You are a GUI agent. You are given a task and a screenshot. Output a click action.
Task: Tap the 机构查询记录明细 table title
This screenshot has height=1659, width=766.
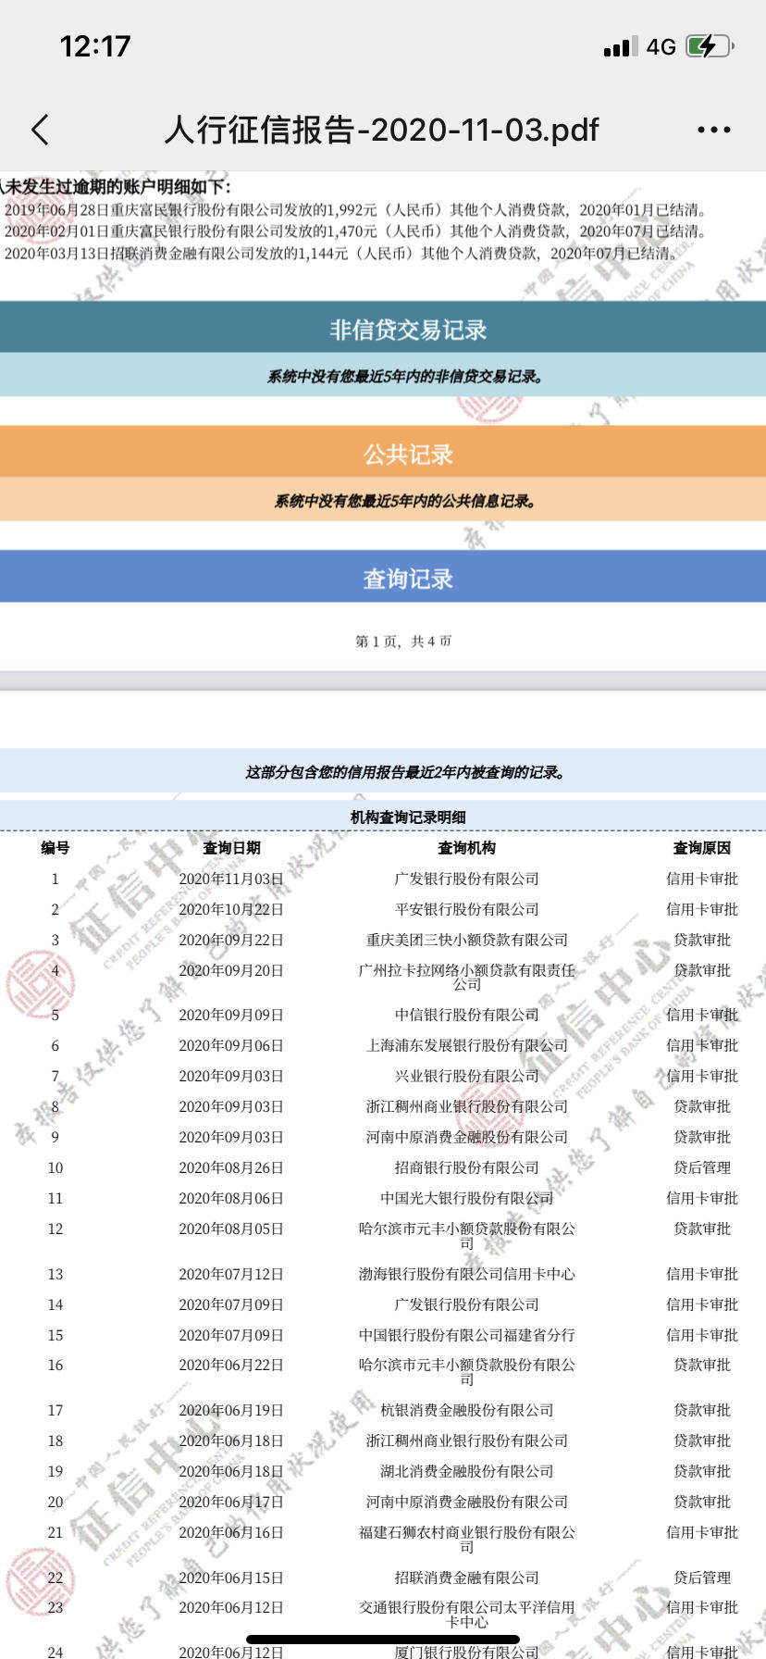(408, 817)
